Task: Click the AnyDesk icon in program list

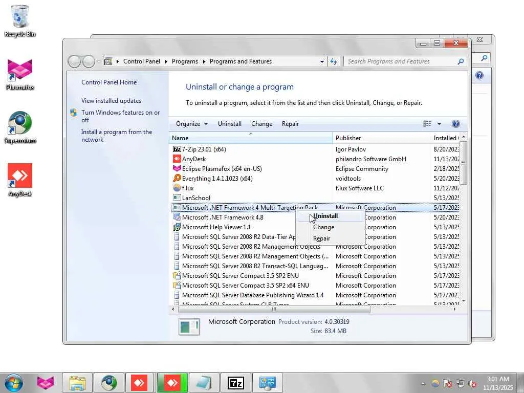Action: (177, 159)
